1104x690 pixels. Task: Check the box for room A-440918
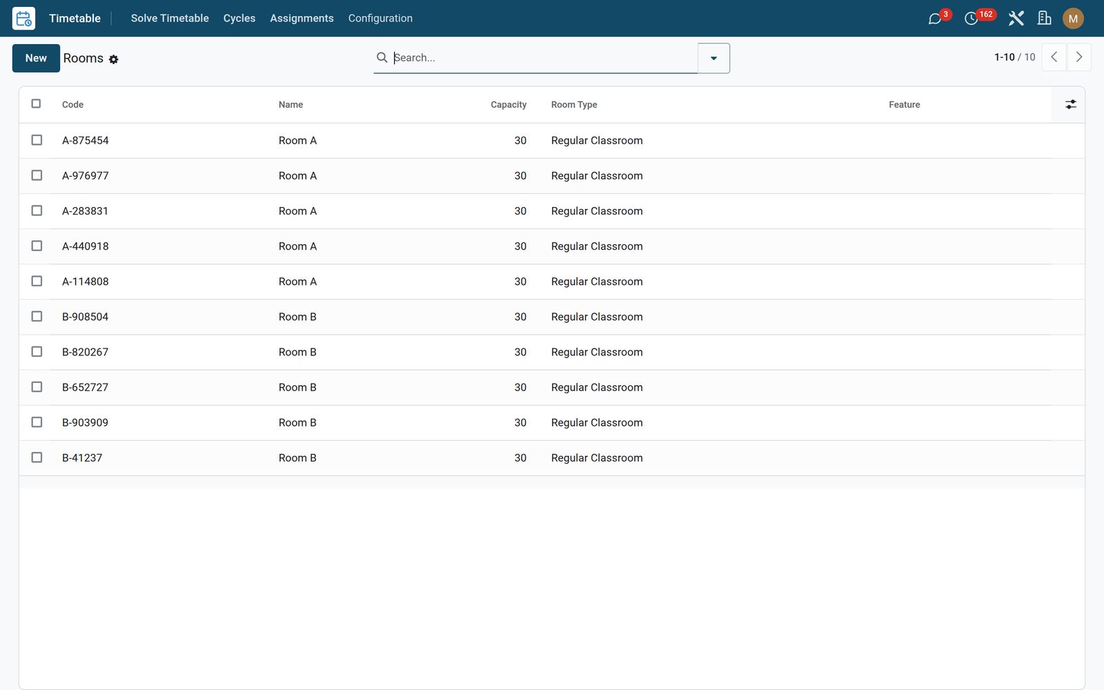click(37, 246)
